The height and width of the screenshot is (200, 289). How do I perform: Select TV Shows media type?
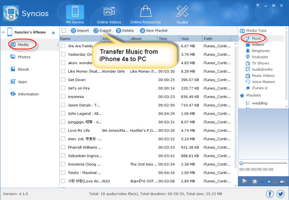tap(257, 63)
